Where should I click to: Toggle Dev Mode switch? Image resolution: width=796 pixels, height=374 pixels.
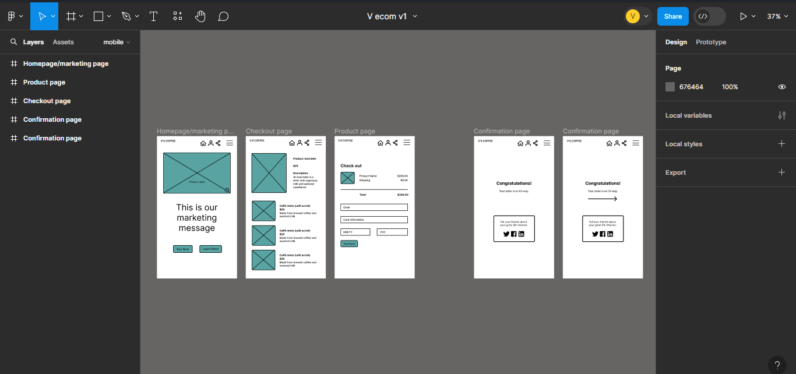point(710,16)
